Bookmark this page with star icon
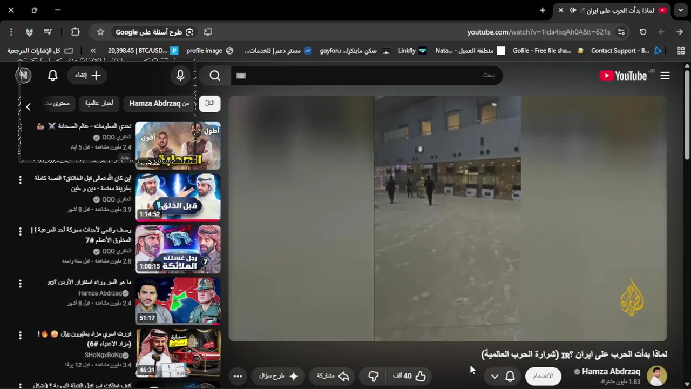The width and height of the screenshot is (691, 389). (100, 32)
